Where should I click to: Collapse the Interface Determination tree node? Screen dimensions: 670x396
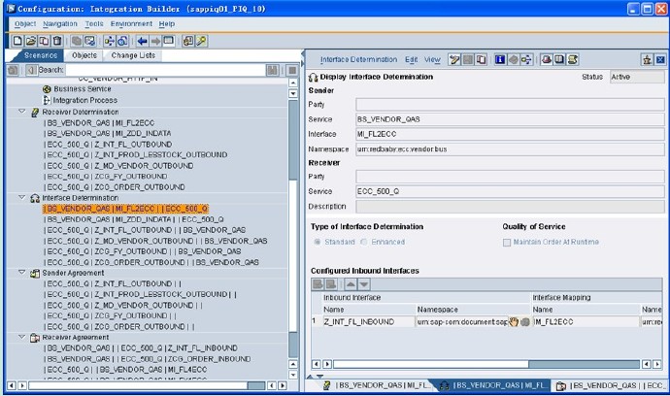[x=21, y=197]
